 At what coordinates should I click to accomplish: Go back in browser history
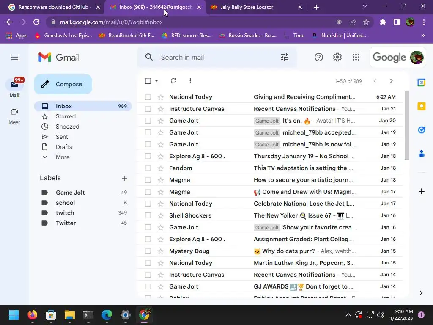coord(9,22)
